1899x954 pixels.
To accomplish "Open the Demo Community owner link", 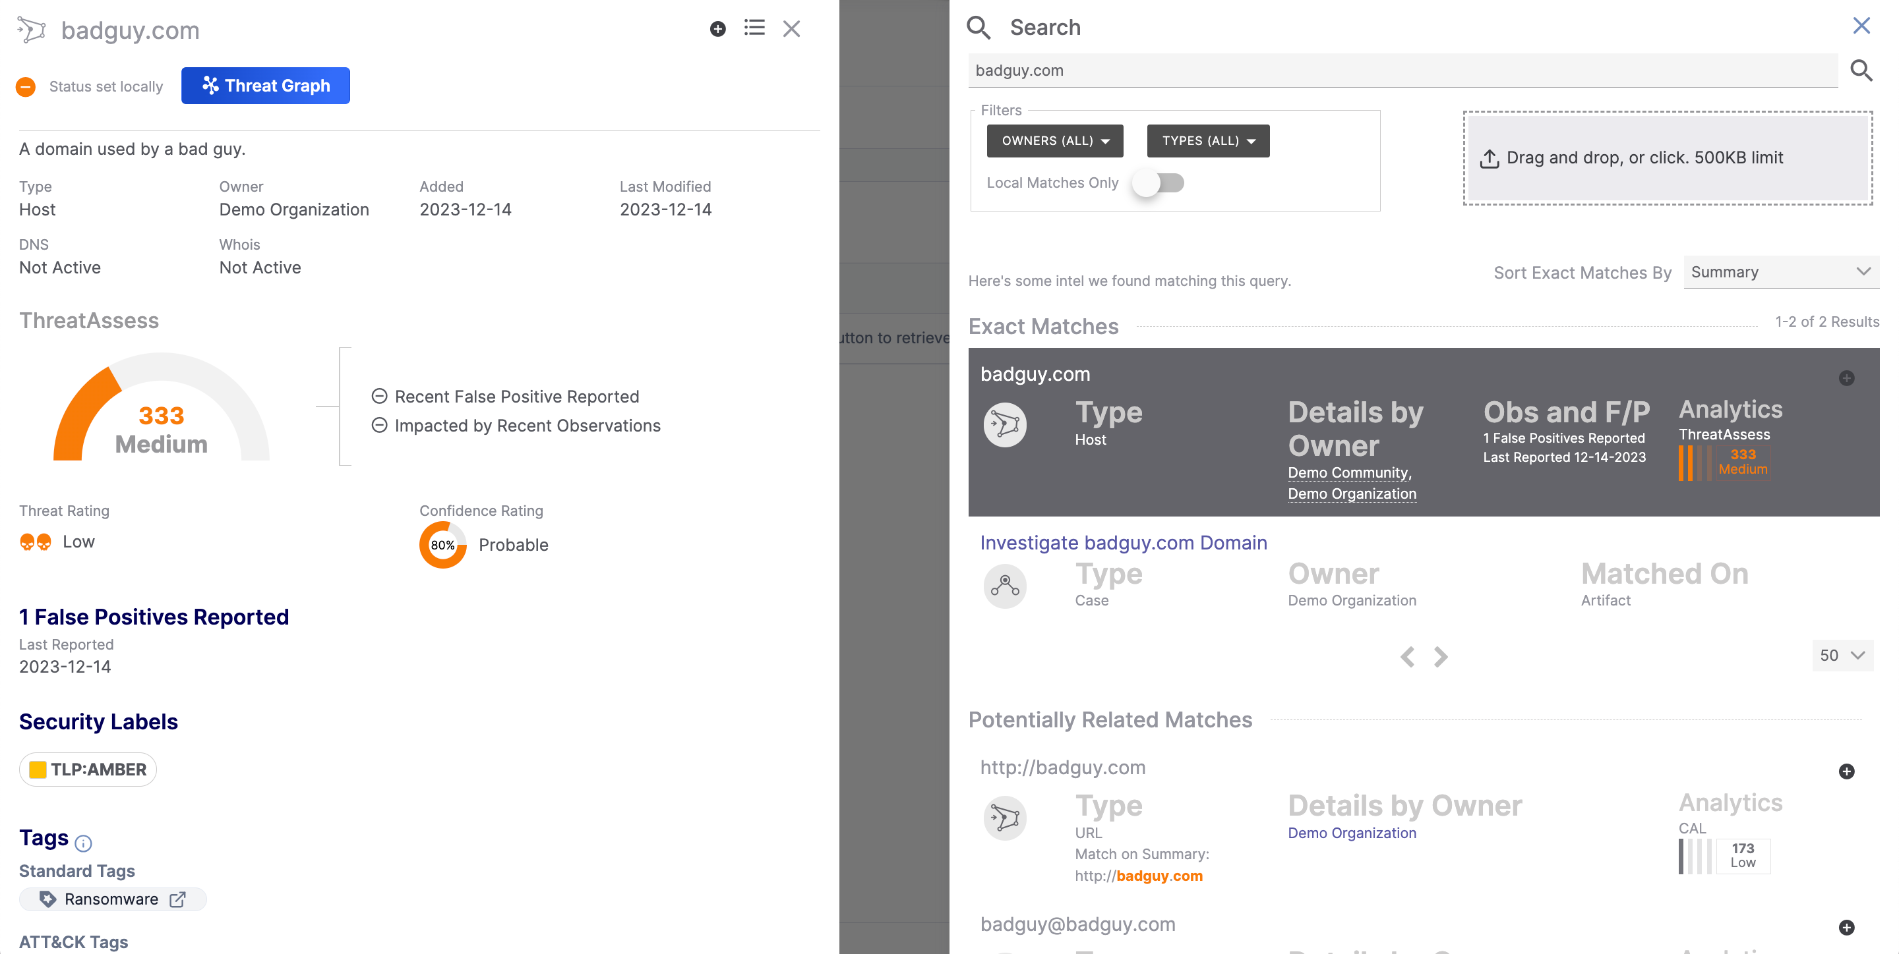I will [1349, 473].
